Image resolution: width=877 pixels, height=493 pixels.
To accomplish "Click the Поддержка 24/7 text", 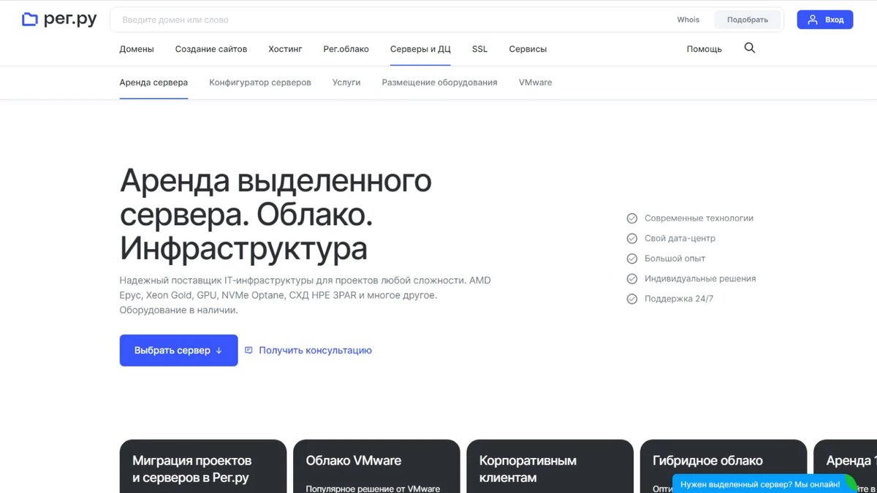I will click(679, 299).
